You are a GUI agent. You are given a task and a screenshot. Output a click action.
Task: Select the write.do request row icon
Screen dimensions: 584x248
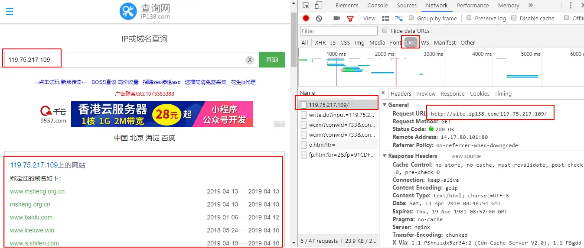point(304,115)
